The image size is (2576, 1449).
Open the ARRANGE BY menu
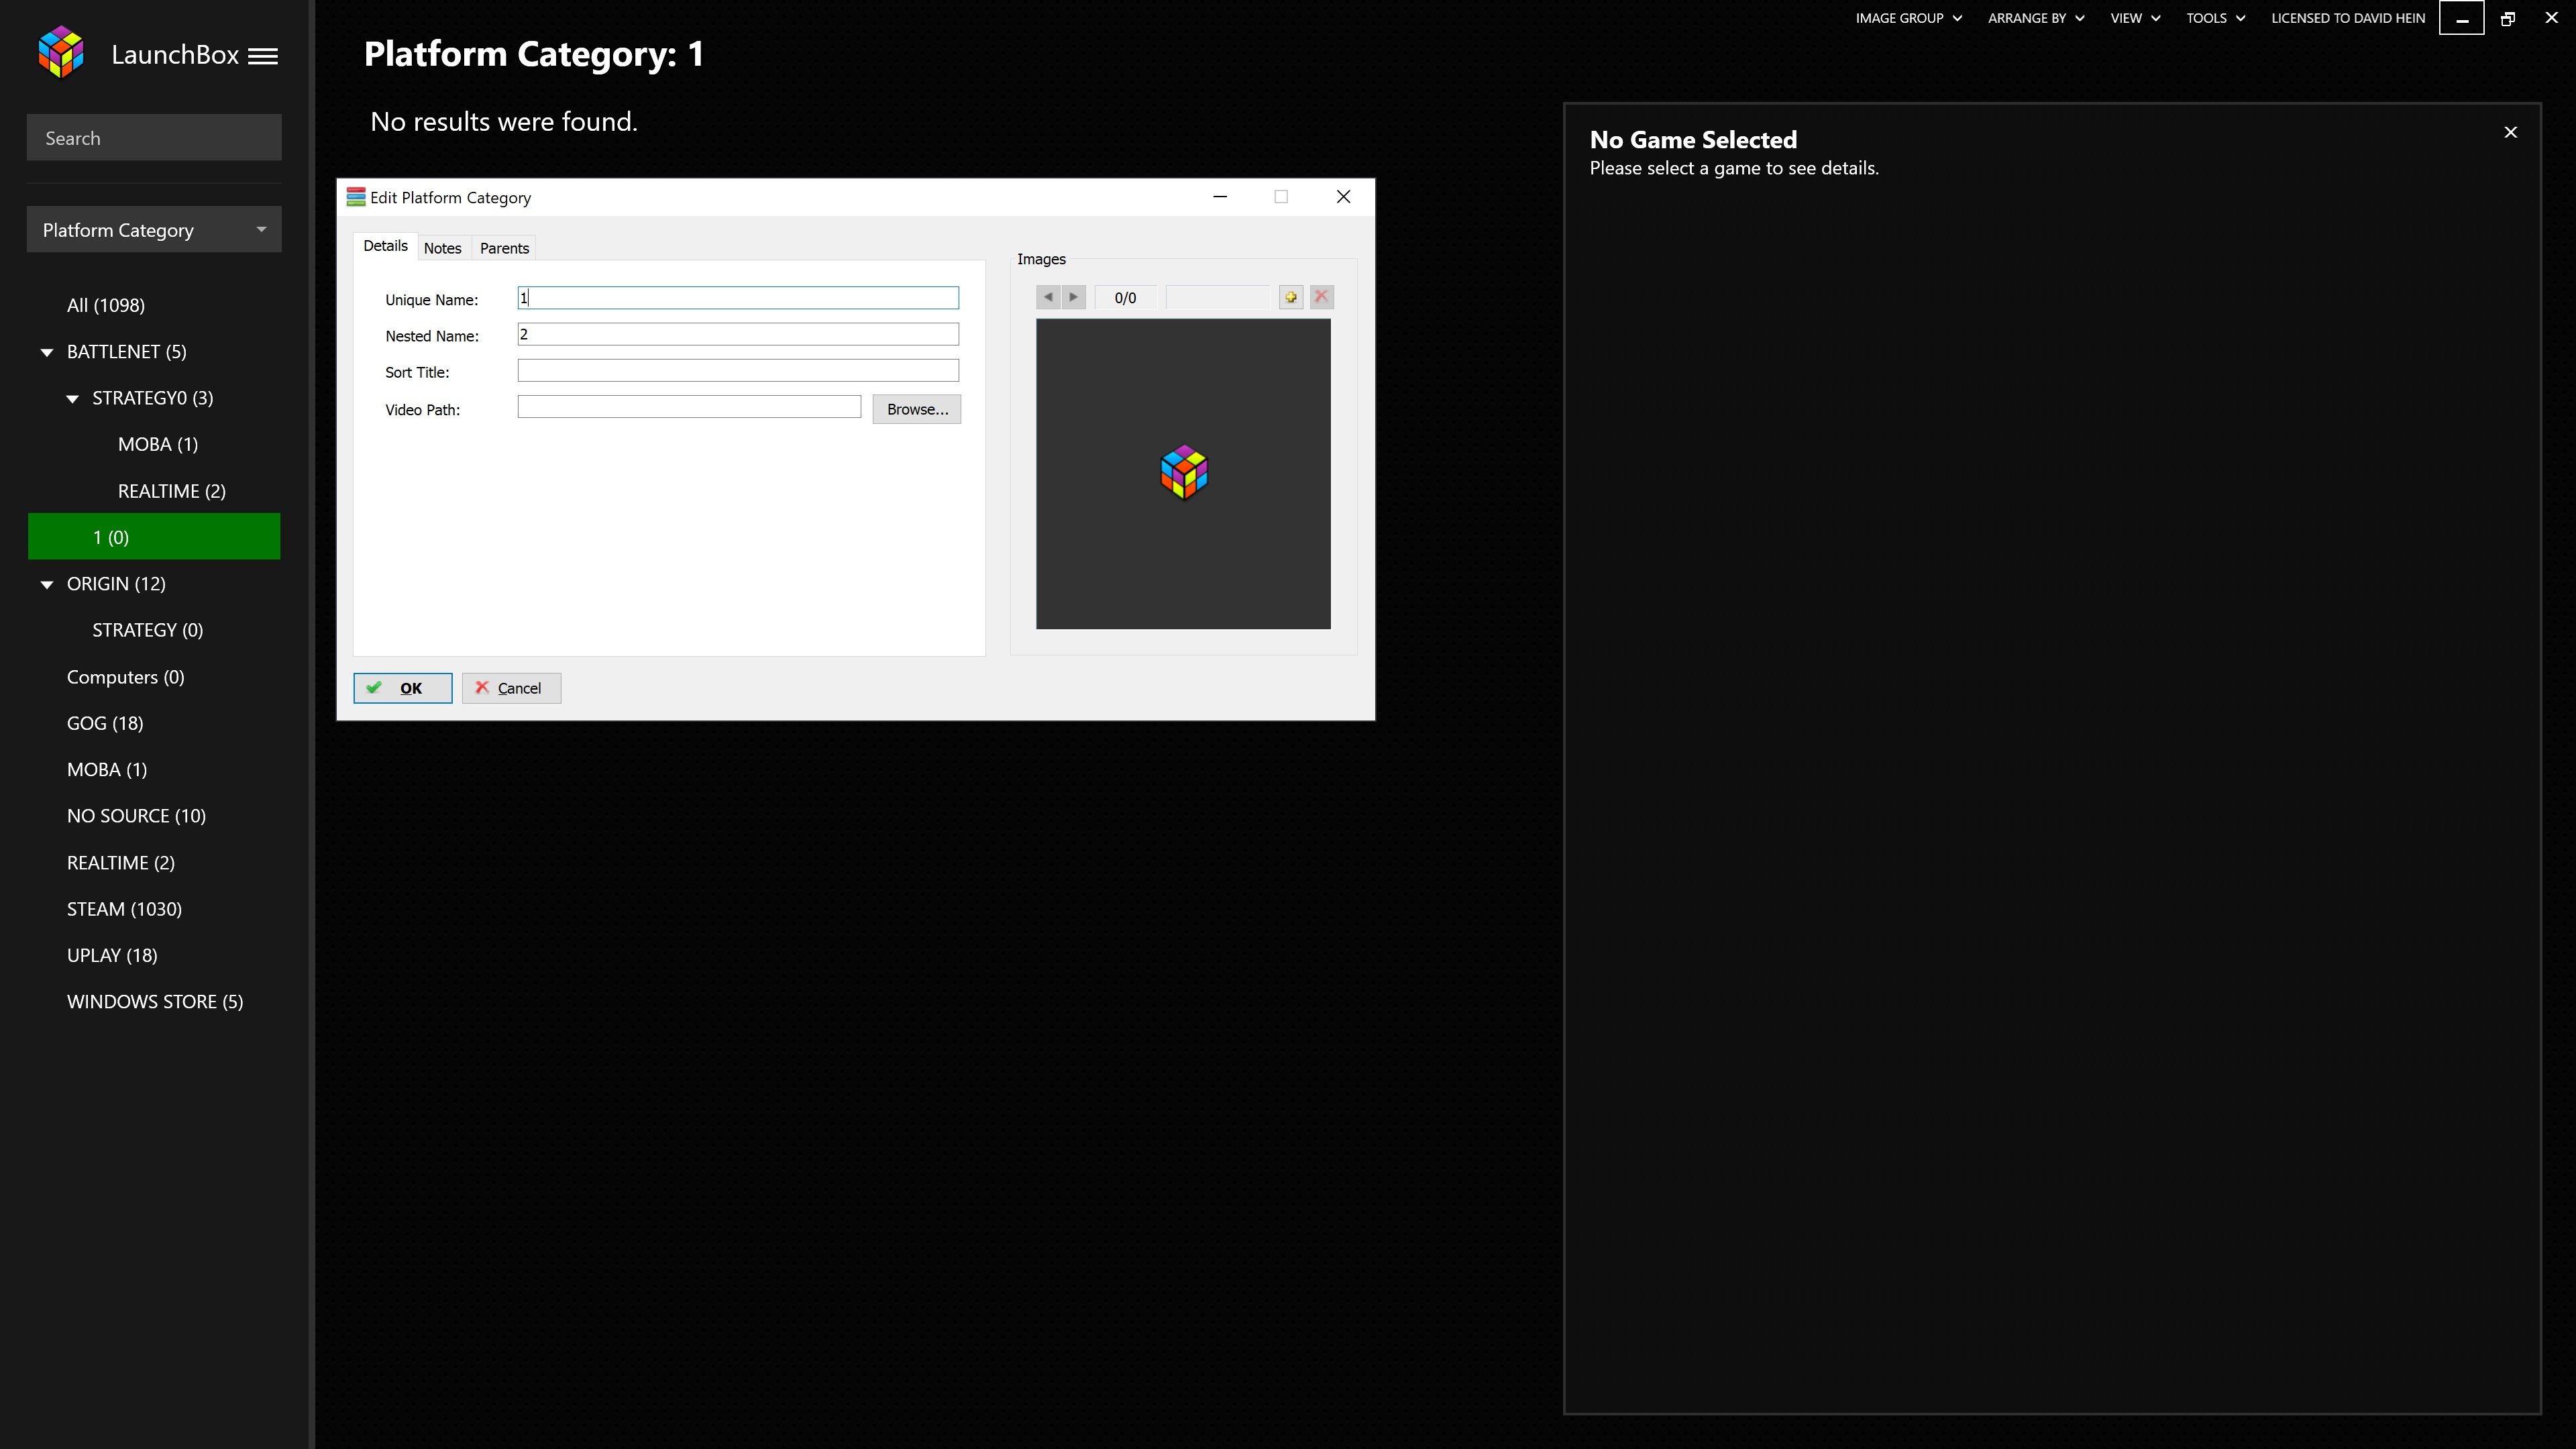(x=2036, y=18)
